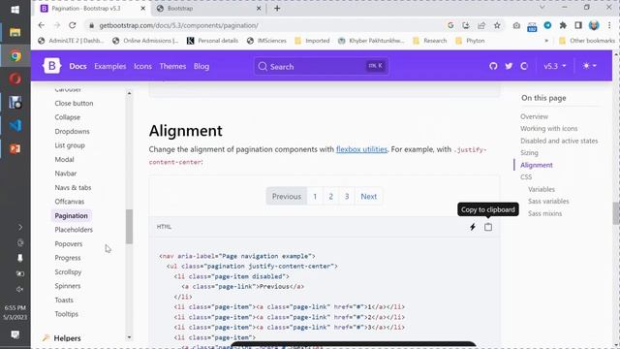
Task: Jump to Overview section
Action: pos(534,116)
